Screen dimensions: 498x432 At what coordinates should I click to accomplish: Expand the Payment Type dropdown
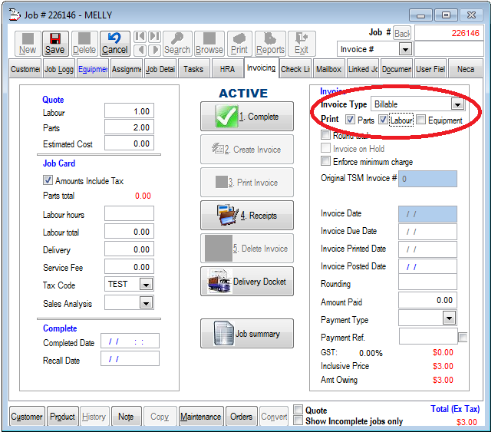click(x=449, y=318)
